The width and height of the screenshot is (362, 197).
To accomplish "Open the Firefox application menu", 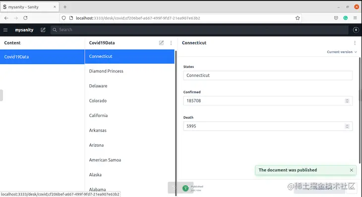I will (355, 18).
